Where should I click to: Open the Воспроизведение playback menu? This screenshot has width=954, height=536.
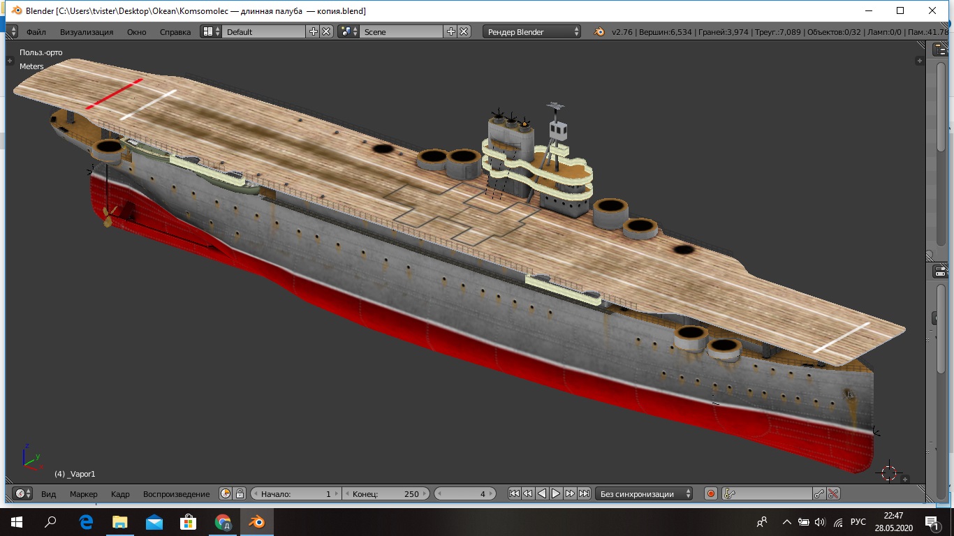[176, 493]
